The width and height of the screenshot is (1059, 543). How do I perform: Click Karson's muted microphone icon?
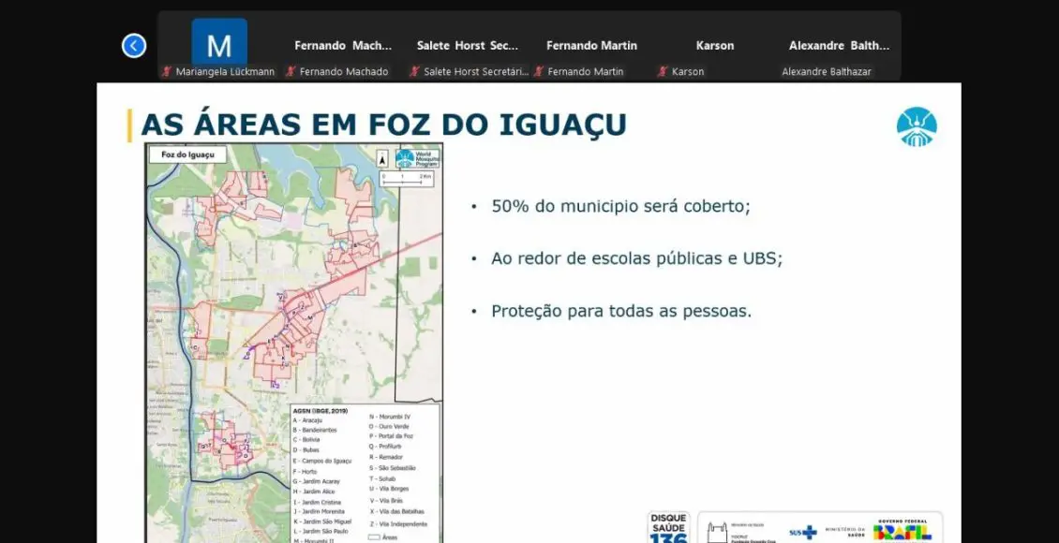(663, 71)
